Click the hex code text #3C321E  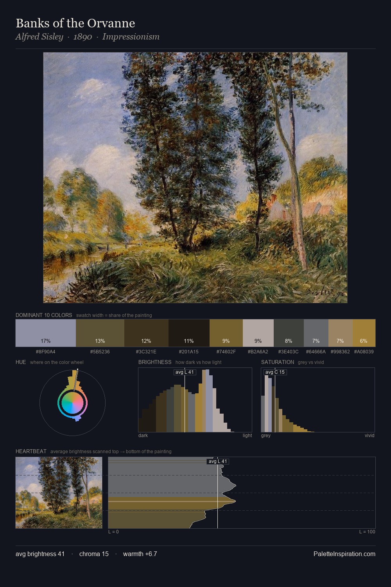(146, 352)
